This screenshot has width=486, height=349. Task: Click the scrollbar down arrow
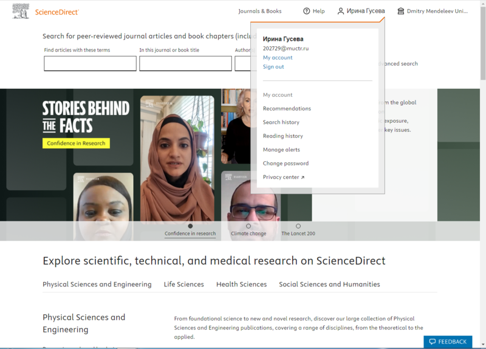[483, 345]
